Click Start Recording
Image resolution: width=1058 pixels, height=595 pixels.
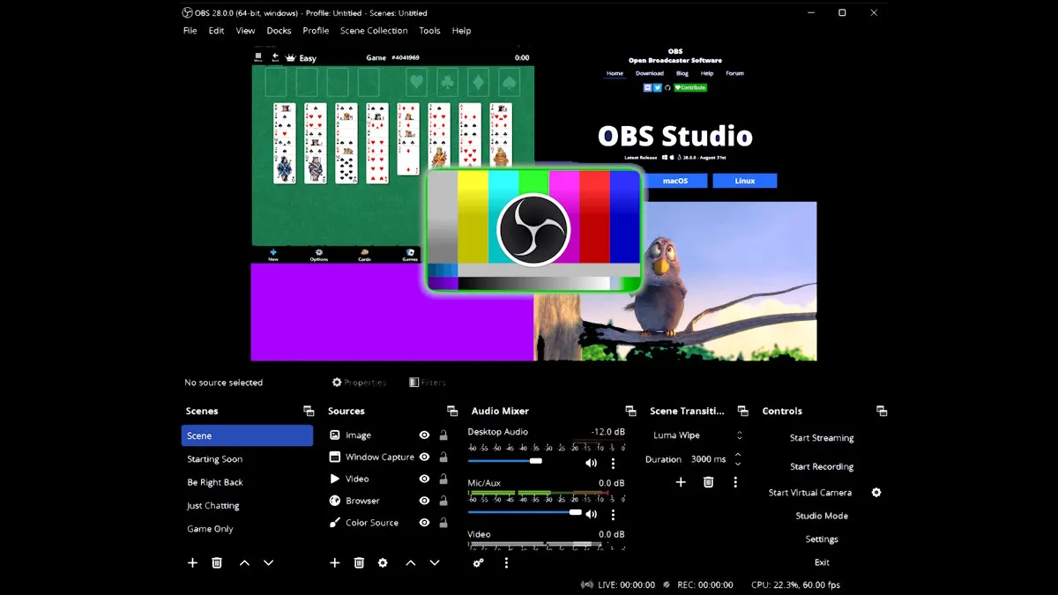pyautogui.click(x=822, y=466)
